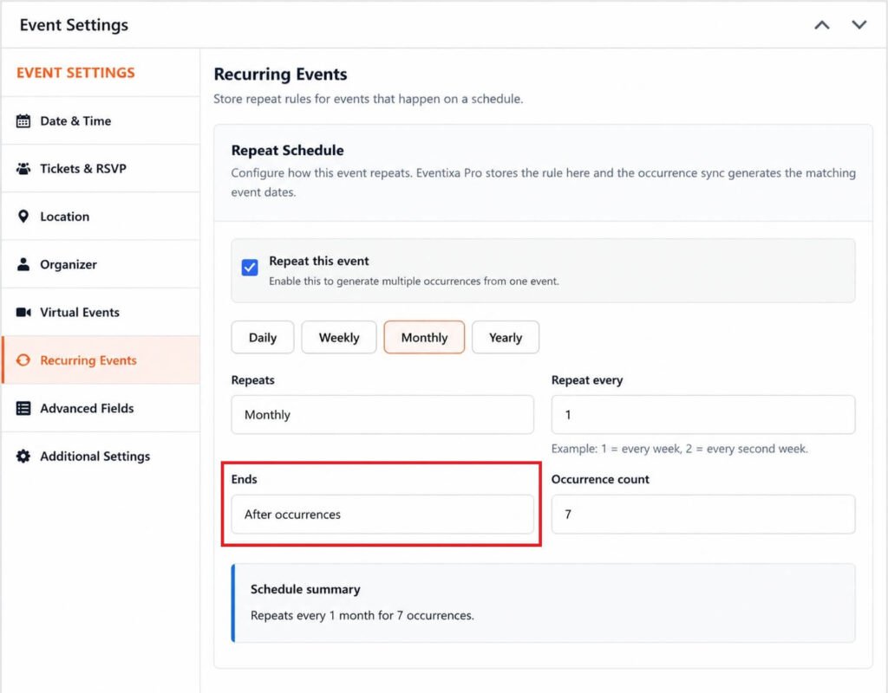
Task: Click the video camera icon for Virtual Events
Action: tap(23, 312)
